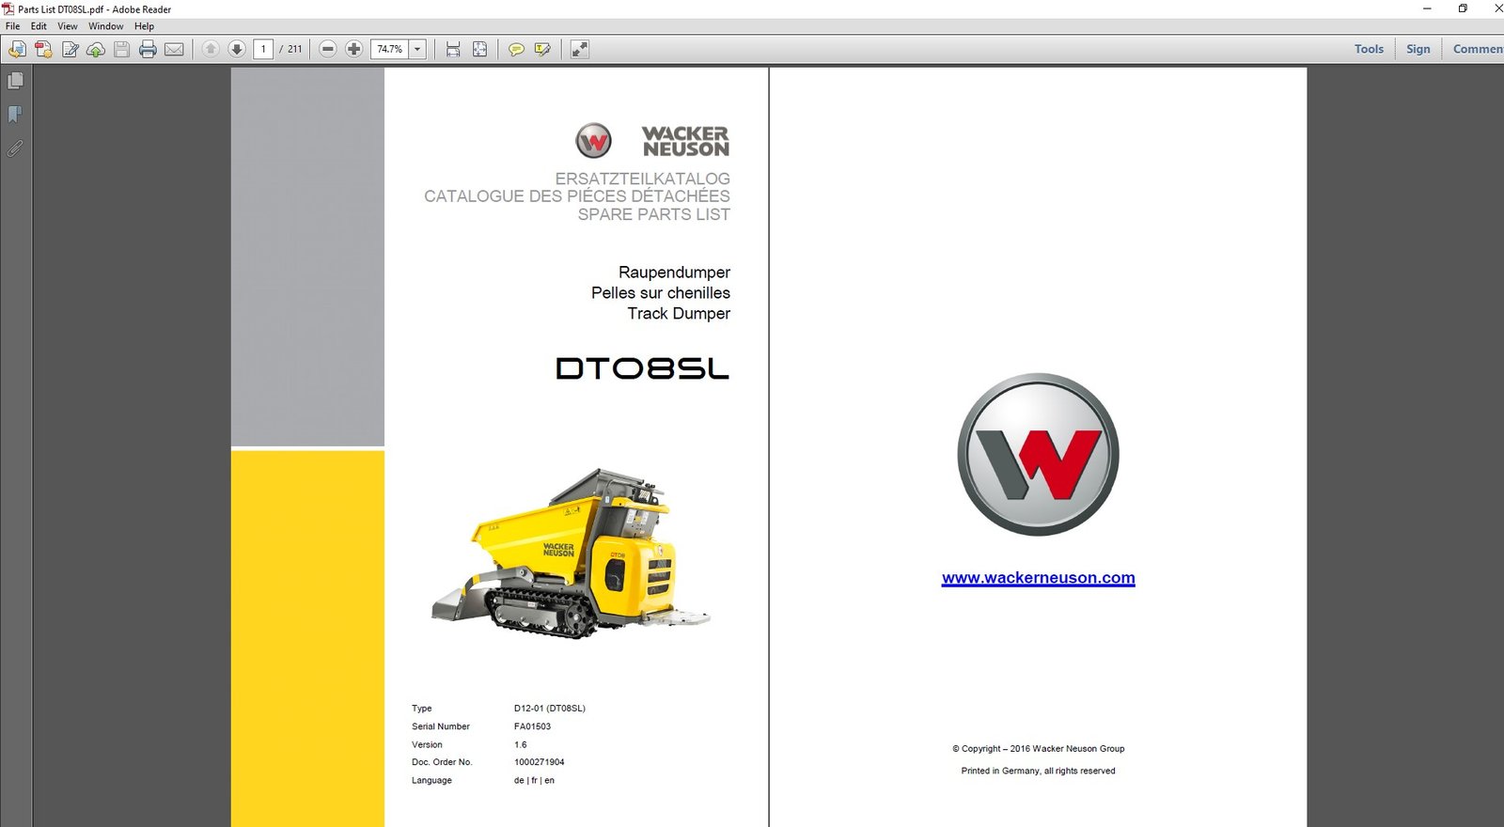Go to next page with down arrow
Viewport: 1504px width, 827px height.
point(237,49)
